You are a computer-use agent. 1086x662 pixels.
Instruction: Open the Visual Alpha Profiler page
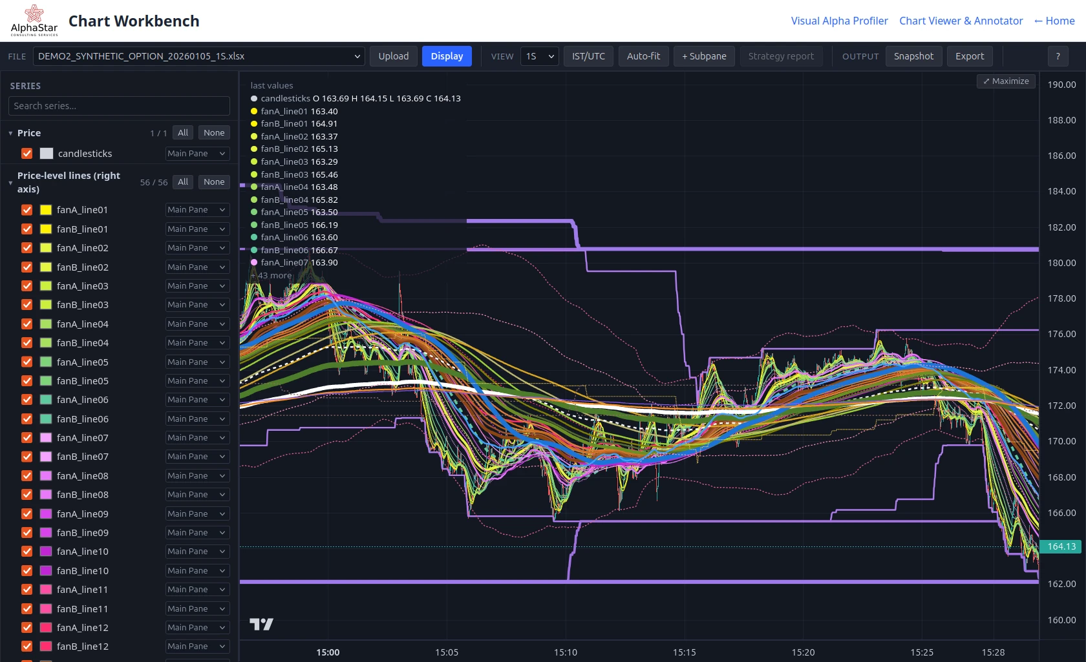(x=839, y=21)
